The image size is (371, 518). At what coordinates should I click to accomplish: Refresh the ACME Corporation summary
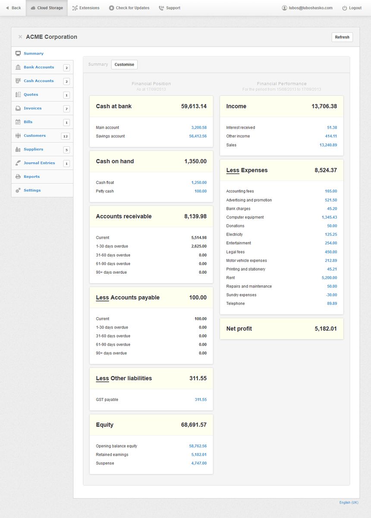pyautogui.click(x=342, y=37)
